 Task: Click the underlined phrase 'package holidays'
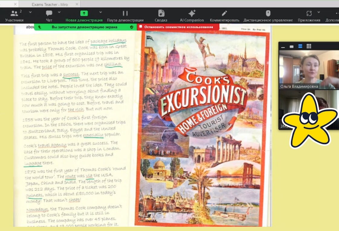(x=108, y=41)
